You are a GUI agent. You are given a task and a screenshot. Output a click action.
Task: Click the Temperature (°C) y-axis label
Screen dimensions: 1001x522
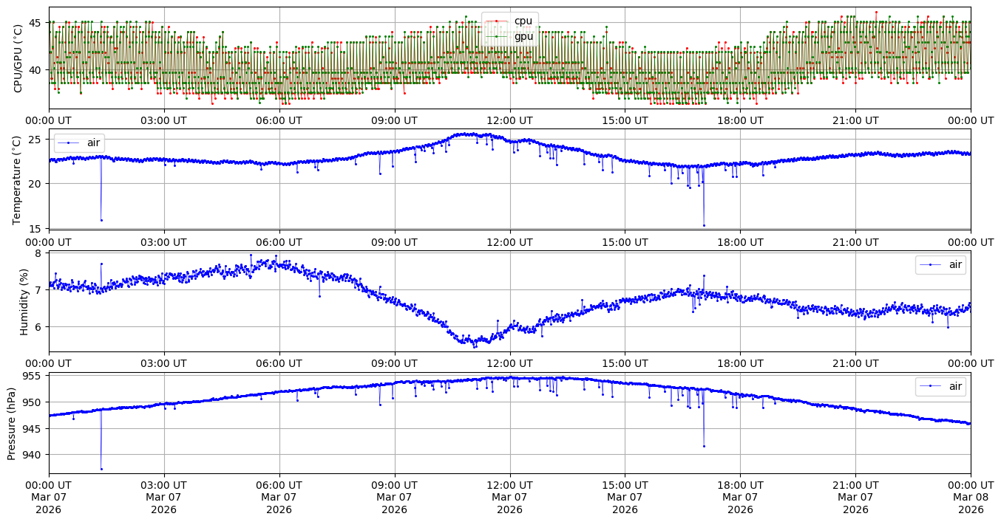(x=18, y=179)
